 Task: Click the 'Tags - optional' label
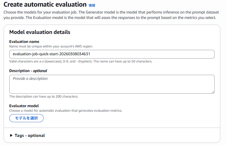[30, 136]
